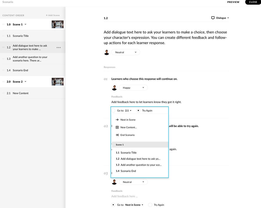Collapse Scene 2 with its arrow

point(25,82)
